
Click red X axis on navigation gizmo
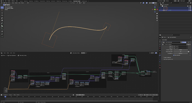pyautogui.click(x=157, y=9)
